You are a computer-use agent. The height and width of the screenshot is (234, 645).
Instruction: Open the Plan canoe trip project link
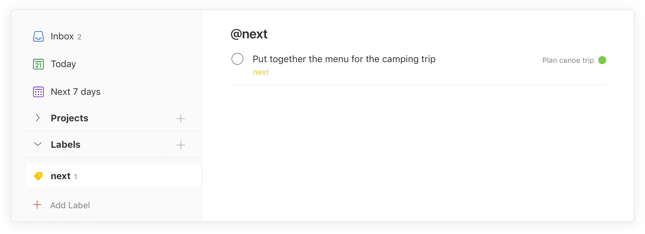[568, 60]
